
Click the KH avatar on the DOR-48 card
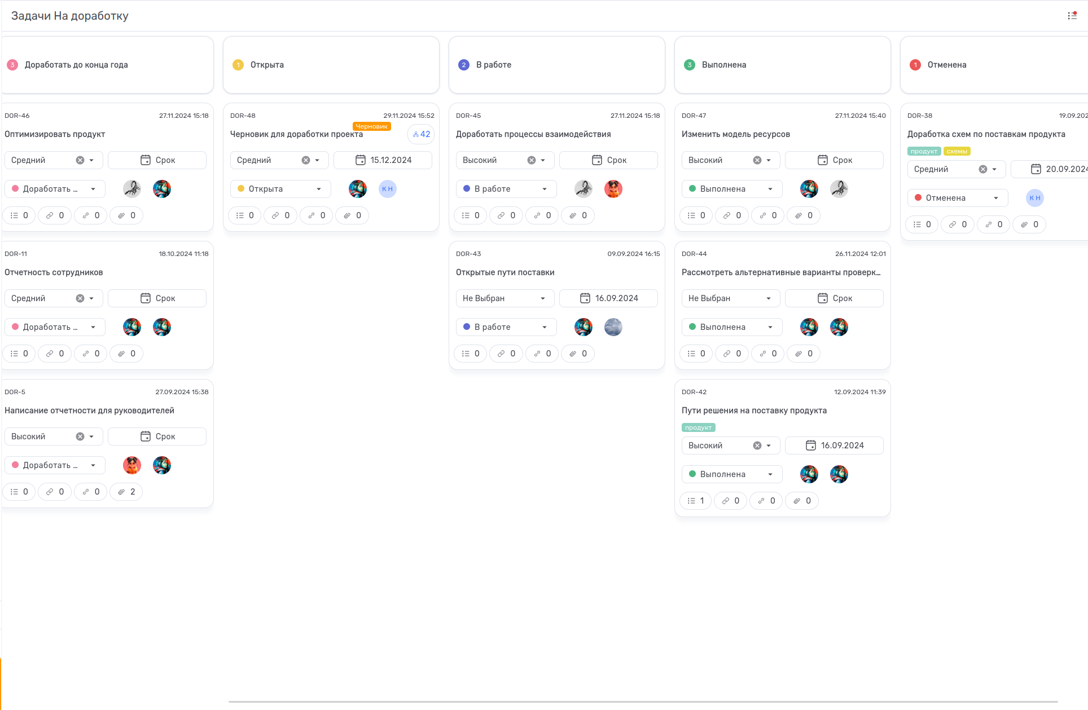[x=387, y=189]
